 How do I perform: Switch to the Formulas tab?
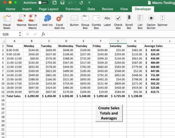coord(73,9)
